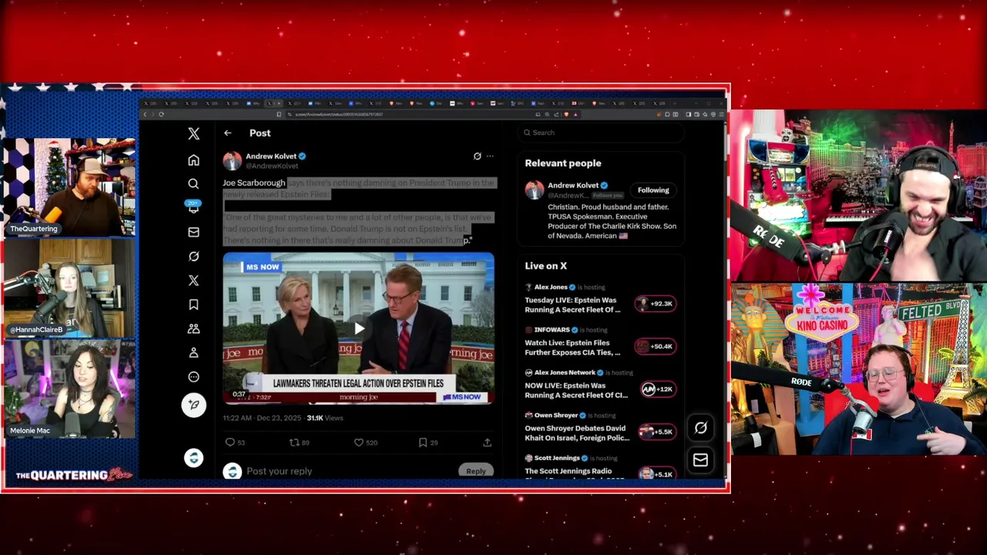Open Andrew Kolvet avatar on post
This screenshot has height=555, width=987.
coord(232,160)
